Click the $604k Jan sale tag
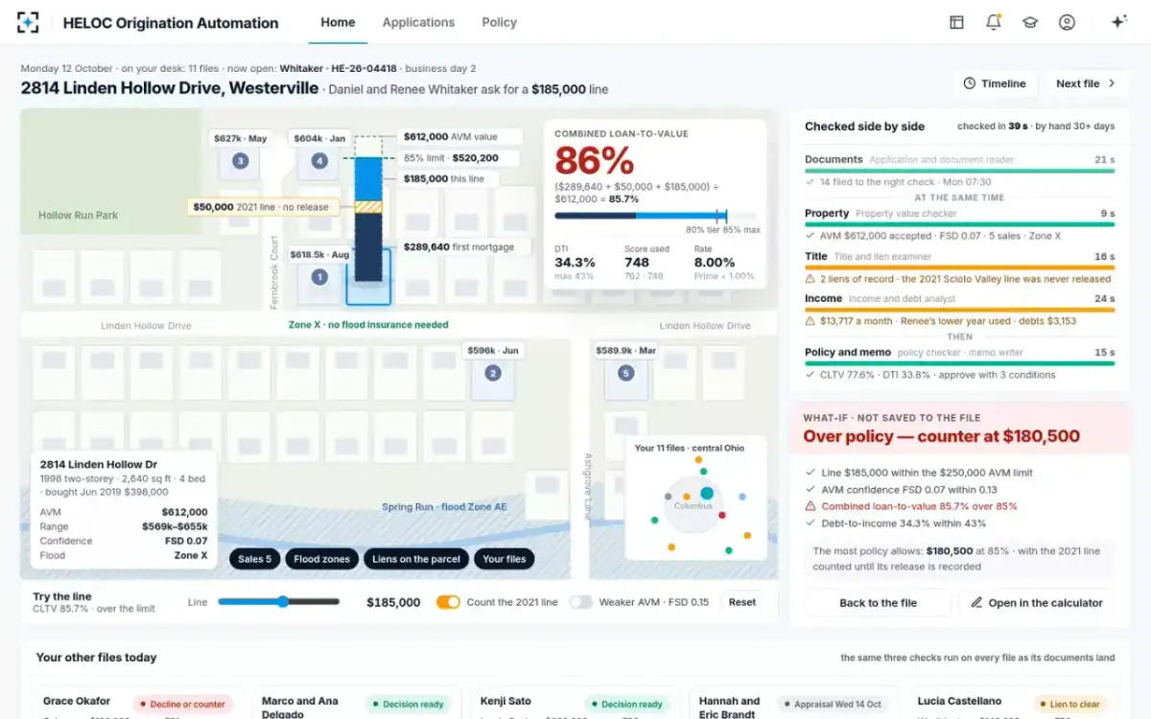This screenshot has width=1151, height=719. point(319,138)
